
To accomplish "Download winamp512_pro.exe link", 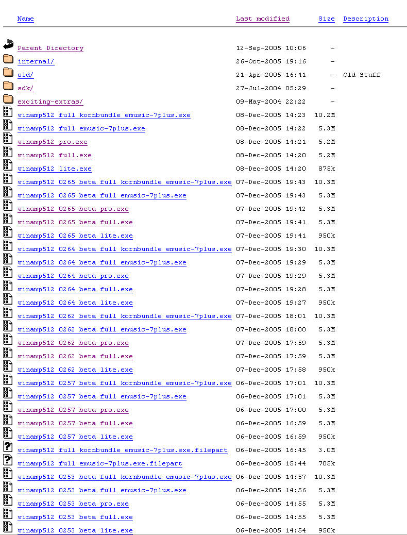I will (53, 142).
